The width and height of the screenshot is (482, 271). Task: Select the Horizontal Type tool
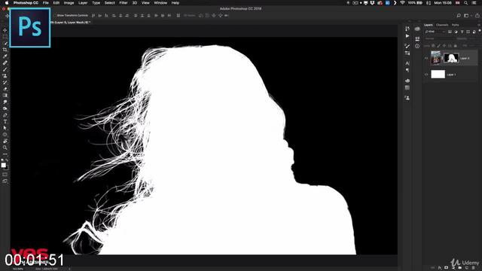pos(5,121)
